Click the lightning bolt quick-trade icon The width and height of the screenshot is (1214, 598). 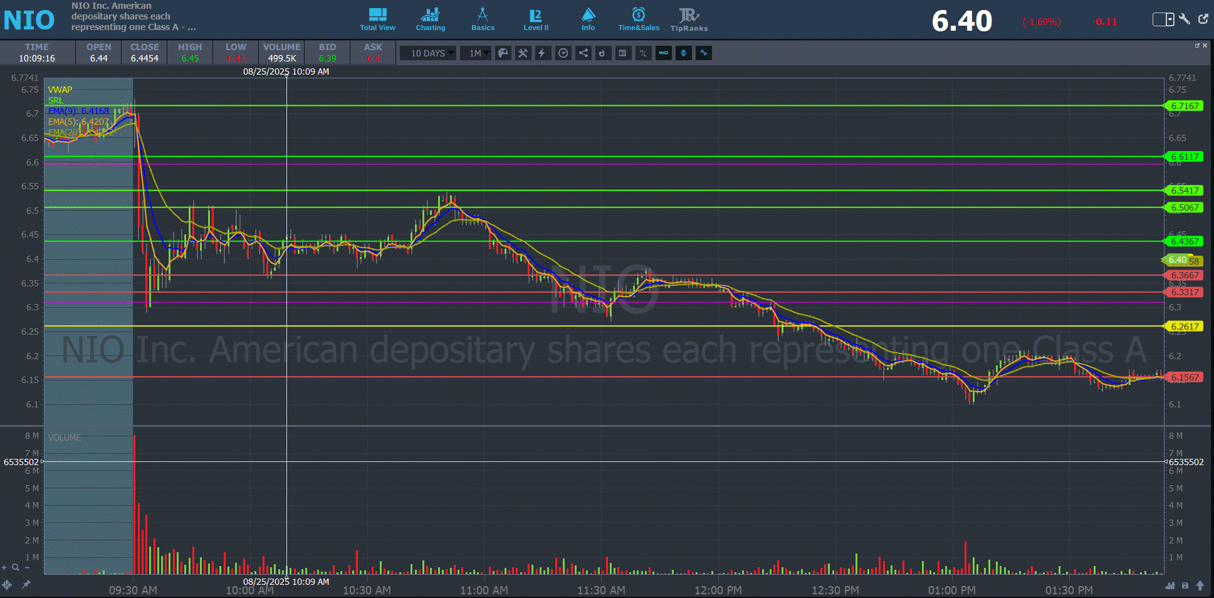pos(542,53)
